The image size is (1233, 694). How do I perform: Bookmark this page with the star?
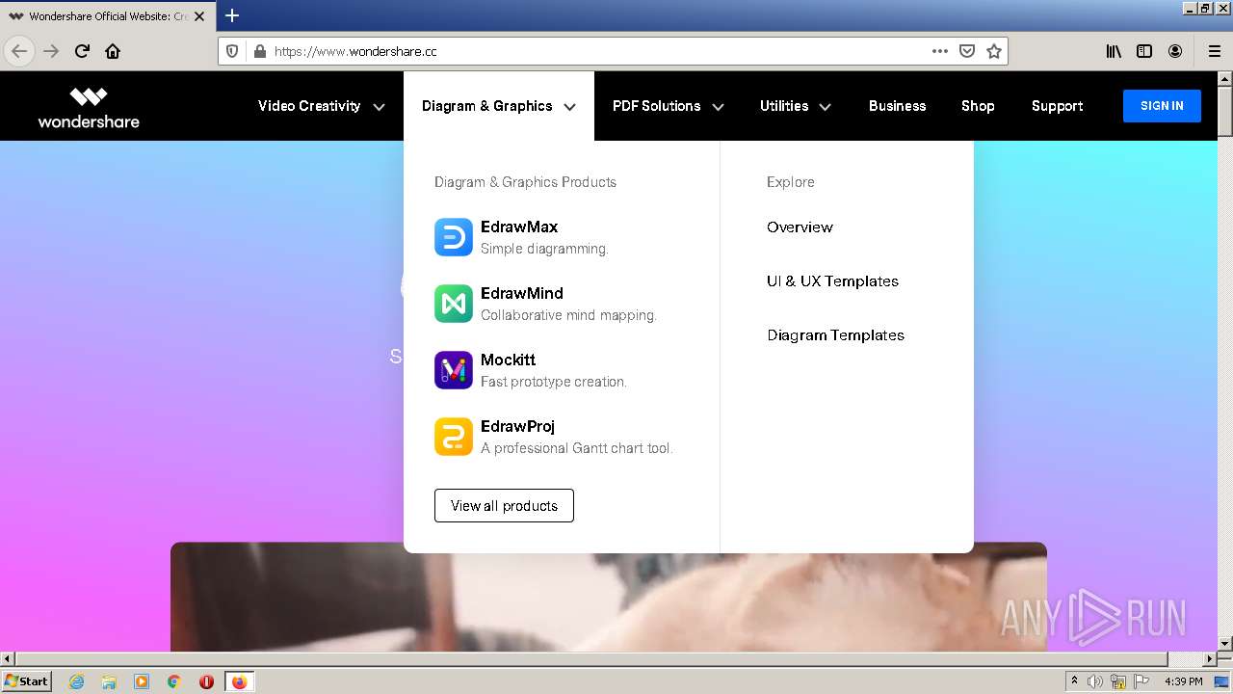(994, 51)
